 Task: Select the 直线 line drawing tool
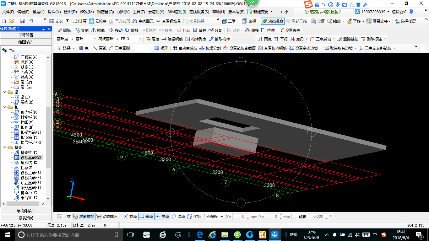100,48
